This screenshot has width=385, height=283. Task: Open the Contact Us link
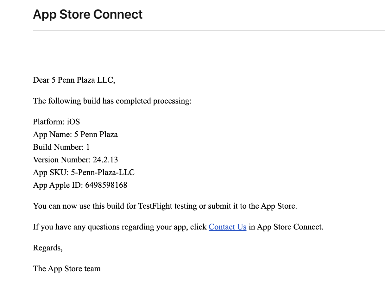pos(227,227)
